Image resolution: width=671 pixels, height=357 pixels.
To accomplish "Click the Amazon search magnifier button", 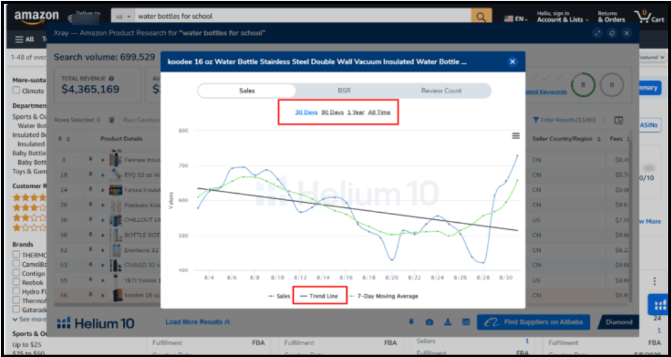I will pos(481,17).
